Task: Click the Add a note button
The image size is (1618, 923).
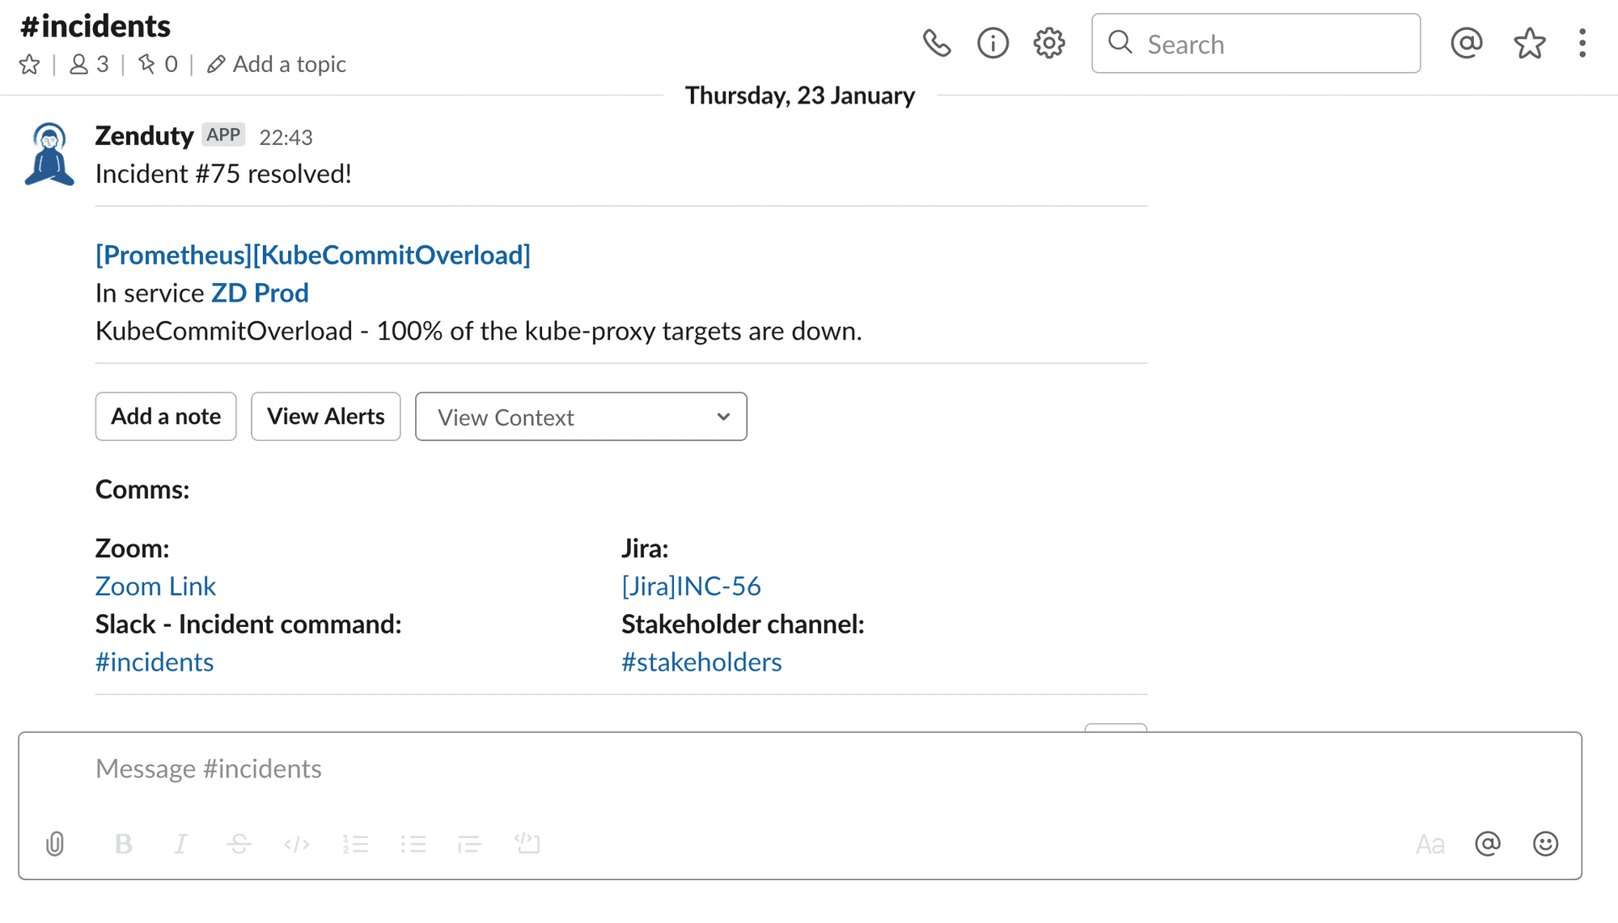Action: 165,416
